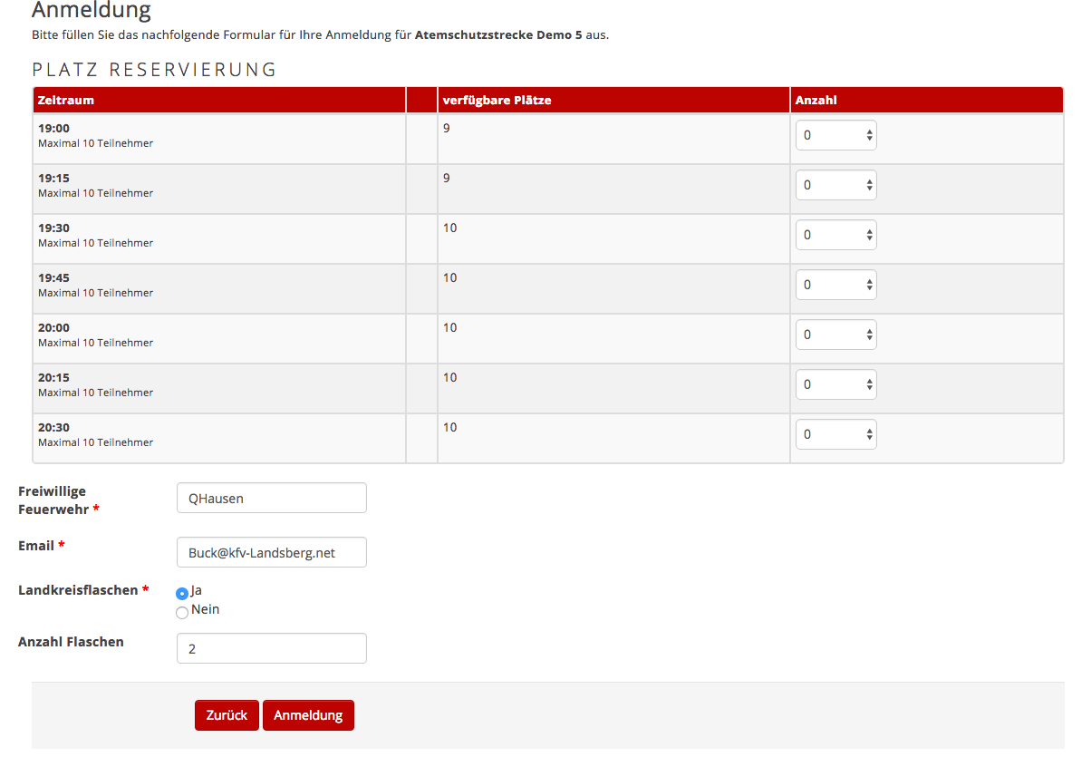The image size is (1091, 757).
Task: Submit with the Anmeldung button
Action: point(308,715)
